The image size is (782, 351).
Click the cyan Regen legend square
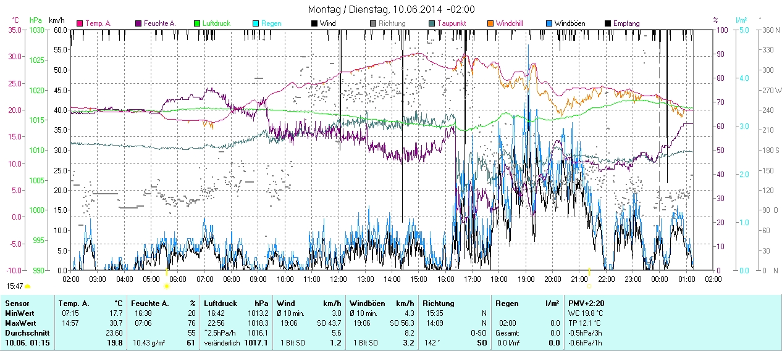pyautogui.click(x=256, y=23)
